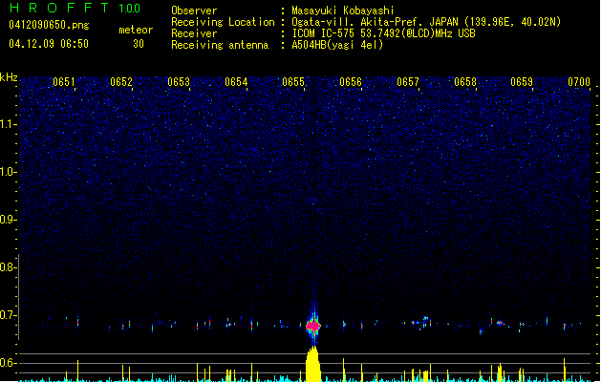The image size is (601, 382).
Task: Click the 0700 time marker
Action: click(579, 82)
